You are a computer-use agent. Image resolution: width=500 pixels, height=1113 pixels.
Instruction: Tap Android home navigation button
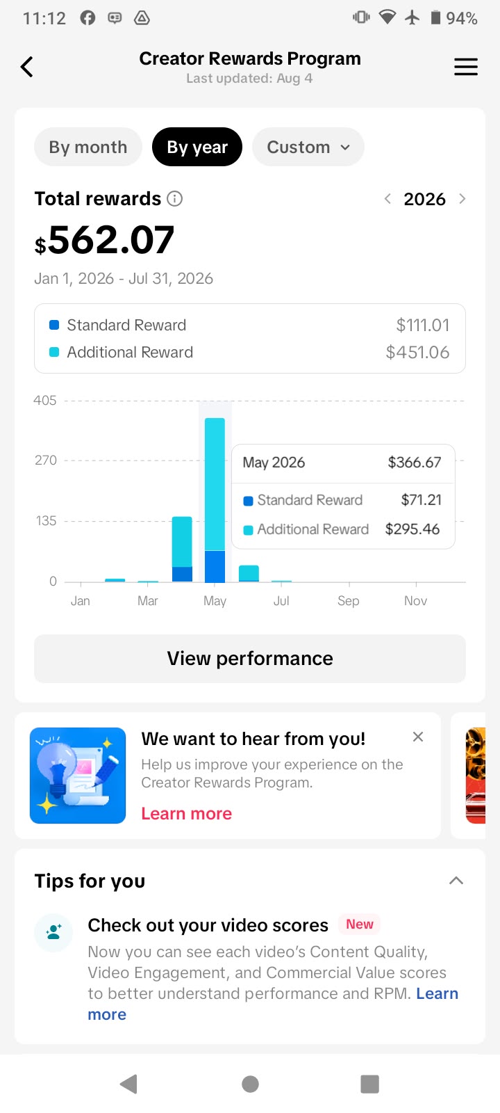click(250, 1084)
